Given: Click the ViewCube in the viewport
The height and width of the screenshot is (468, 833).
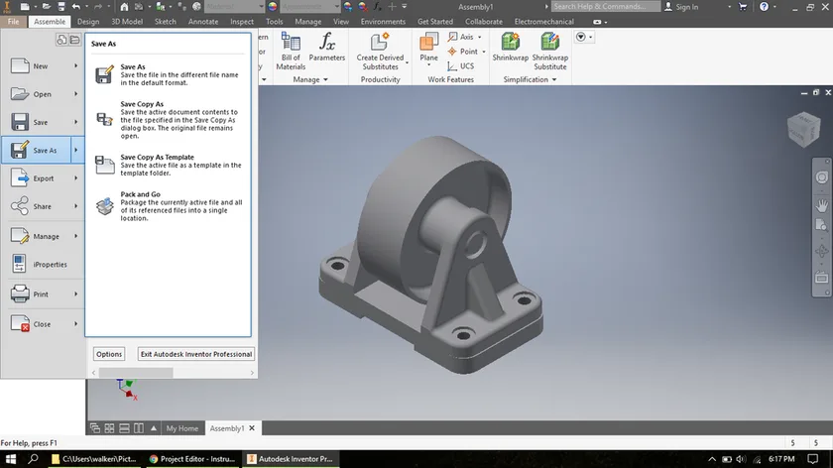Looking at the screenshot, I should (803, 129).
